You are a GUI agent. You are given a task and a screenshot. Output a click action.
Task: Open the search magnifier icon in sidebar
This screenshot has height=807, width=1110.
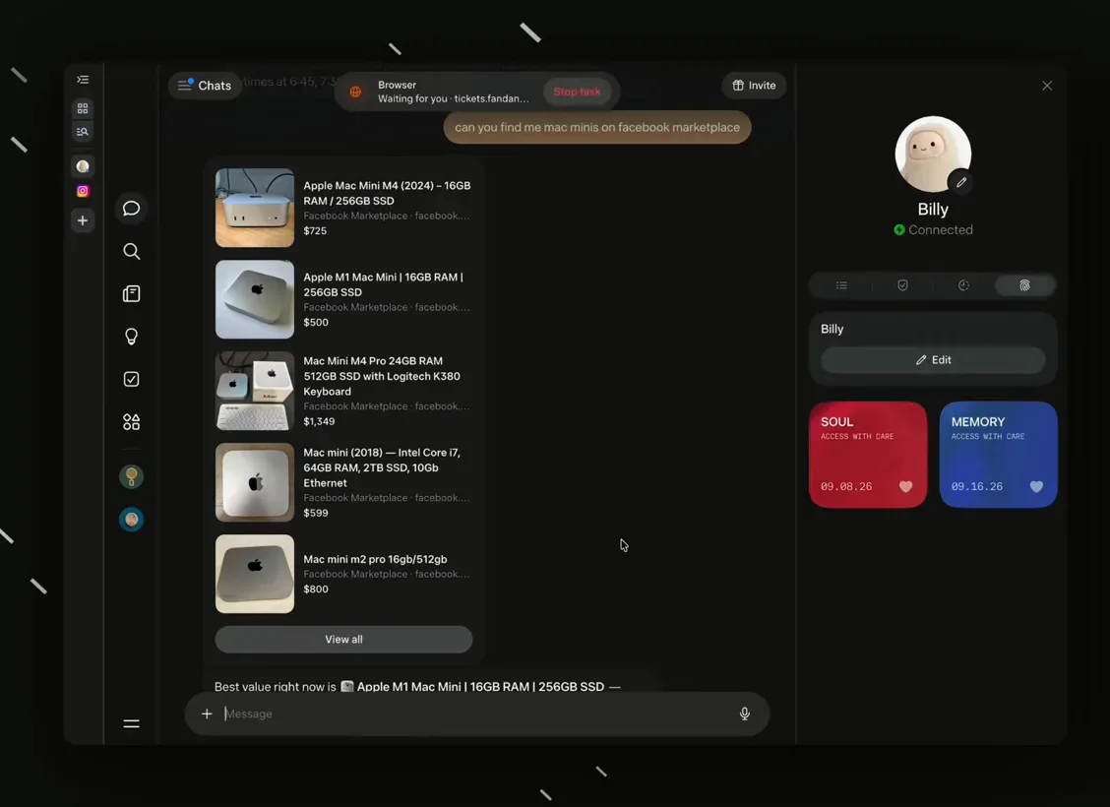point(132,251)
